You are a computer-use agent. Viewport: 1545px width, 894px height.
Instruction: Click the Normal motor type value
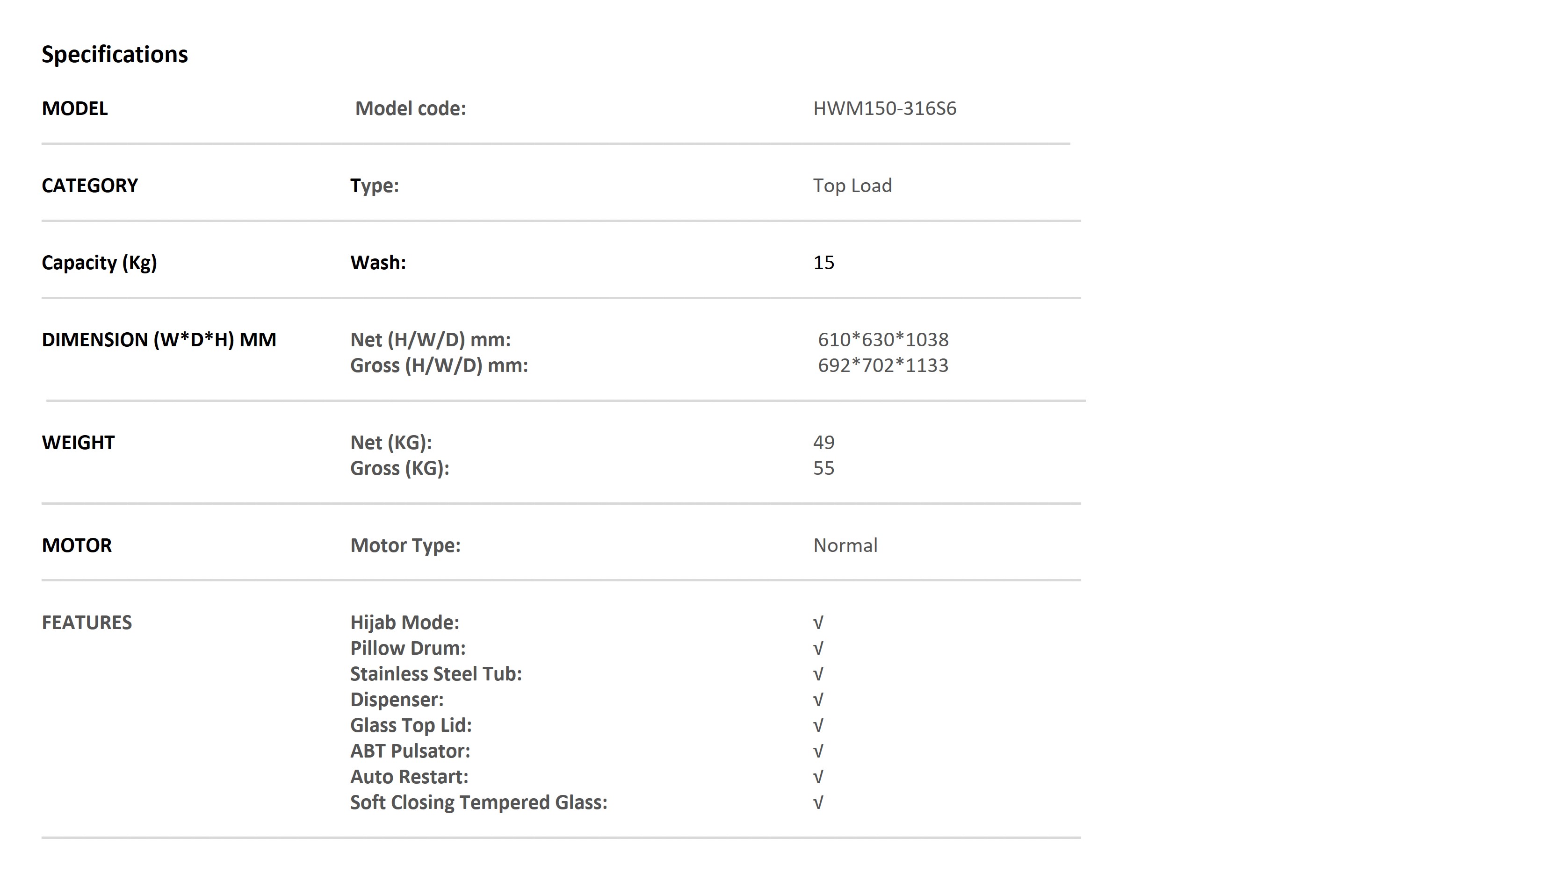click(845, 545)
